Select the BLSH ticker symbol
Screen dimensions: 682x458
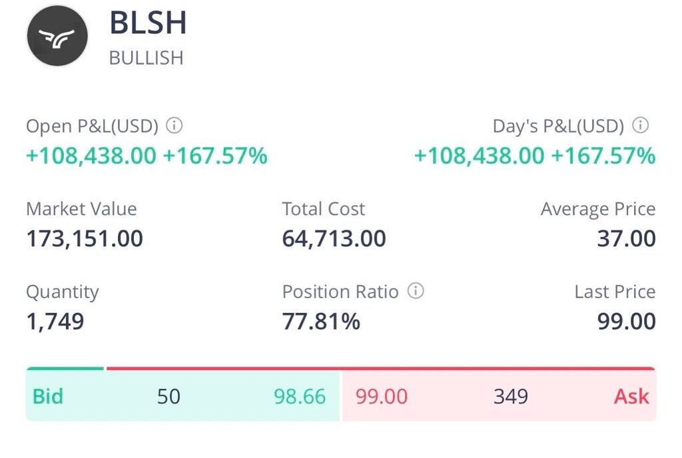[148, 24]
